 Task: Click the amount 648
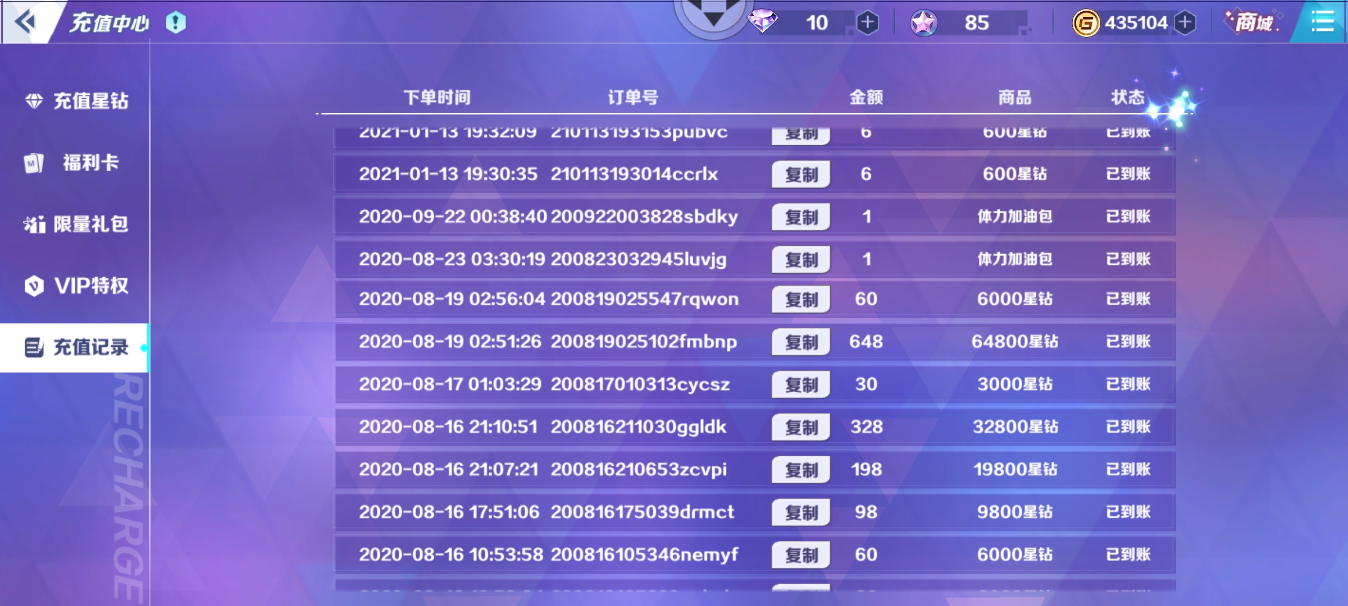click(866, 342)
